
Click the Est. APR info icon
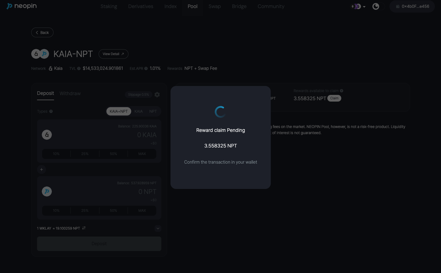tap(146, 68)
